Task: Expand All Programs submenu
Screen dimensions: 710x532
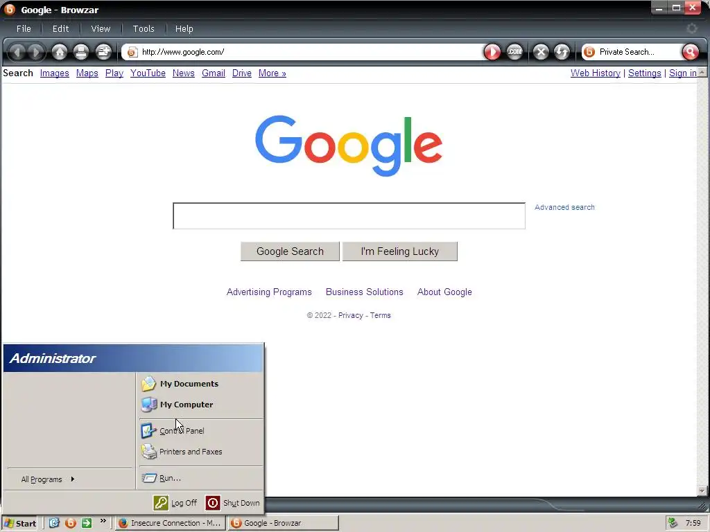Action: (x=48, y=479)
